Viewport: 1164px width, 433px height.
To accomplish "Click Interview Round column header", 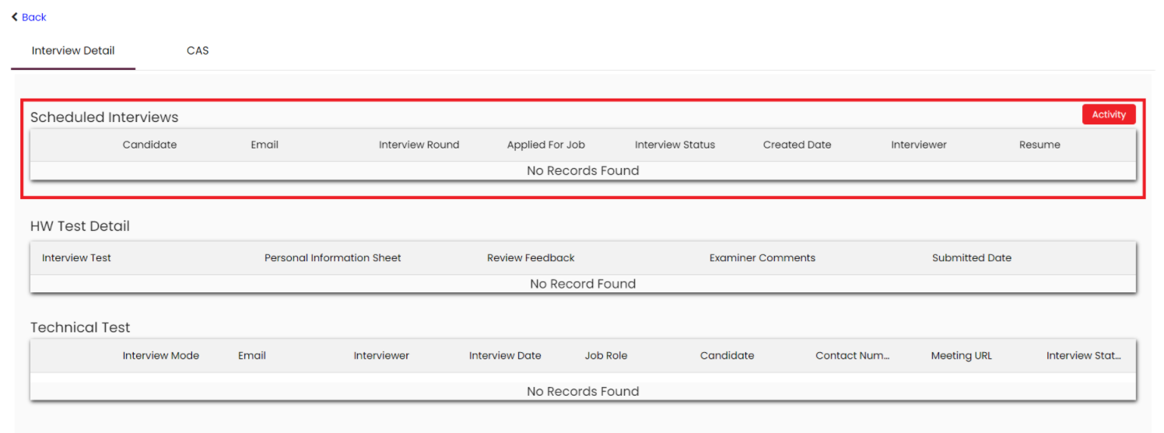I will pyautogui.click(x=419, y=145).
